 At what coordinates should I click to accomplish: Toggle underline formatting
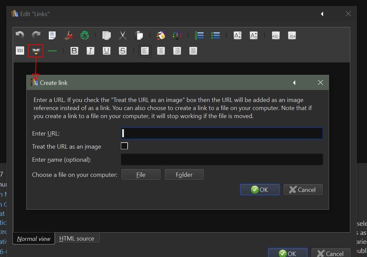pos(106,51)
